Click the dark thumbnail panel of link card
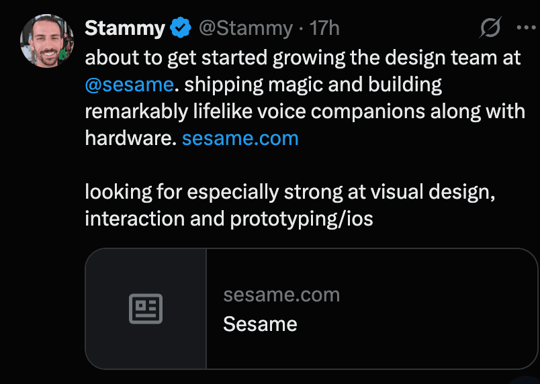The width and height of the screenshot is (540, 384). [146, 309]
